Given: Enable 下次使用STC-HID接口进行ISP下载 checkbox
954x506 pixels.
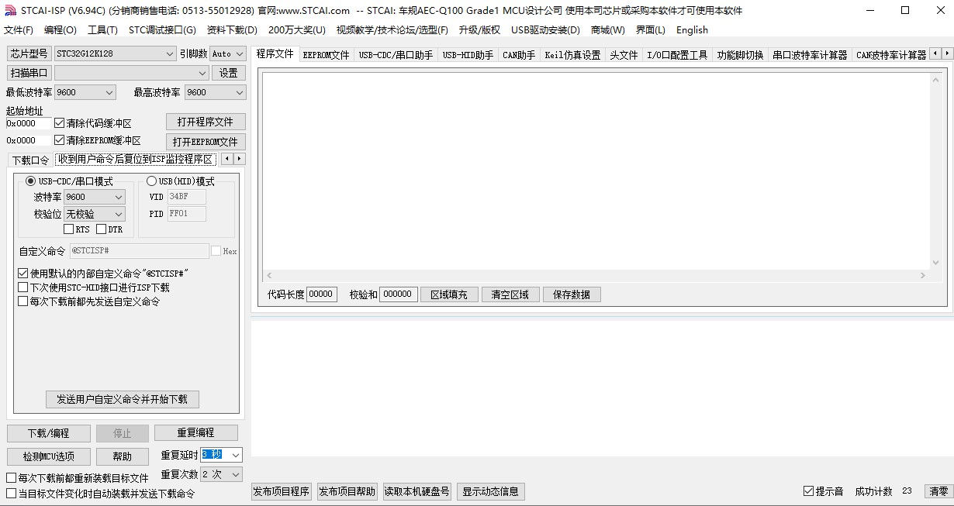Looking at the screenshot, I should pyautogui.click(x=22, y=287).
